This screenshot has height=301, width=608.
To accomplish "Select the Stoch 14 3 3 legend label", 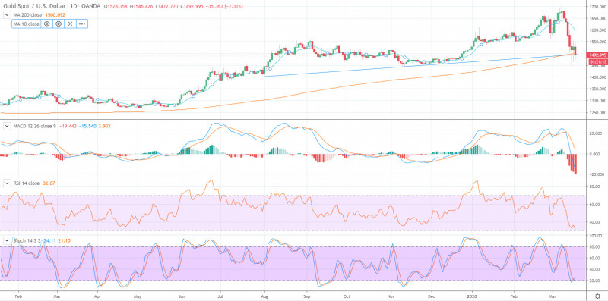I will (x=27, y=240).
